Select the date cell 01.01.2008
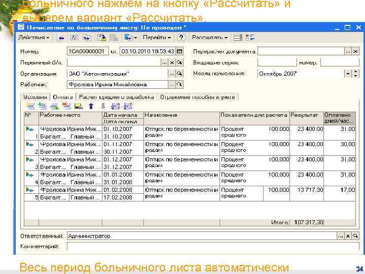 point(123,175)
